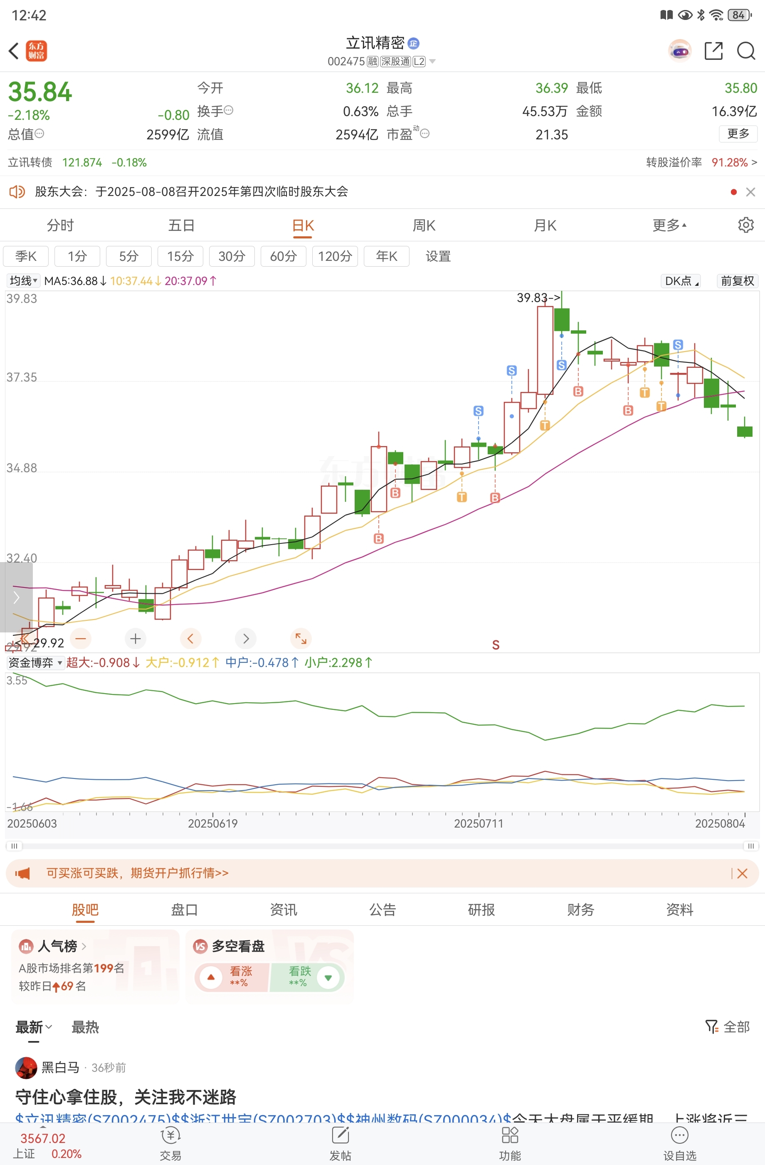
Task: Toggle DK点 indicator
Action: 681,280
